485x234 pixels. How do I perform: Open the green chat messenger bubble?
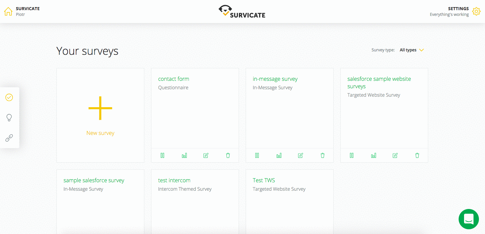tap(469, 219)
